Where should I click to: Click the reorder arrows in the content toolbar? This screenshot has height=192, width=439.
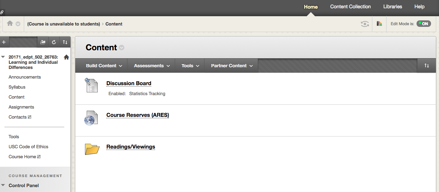point(427,65)
